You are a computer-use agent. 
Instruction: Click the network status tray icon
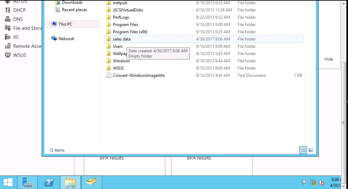click(313, 183)
